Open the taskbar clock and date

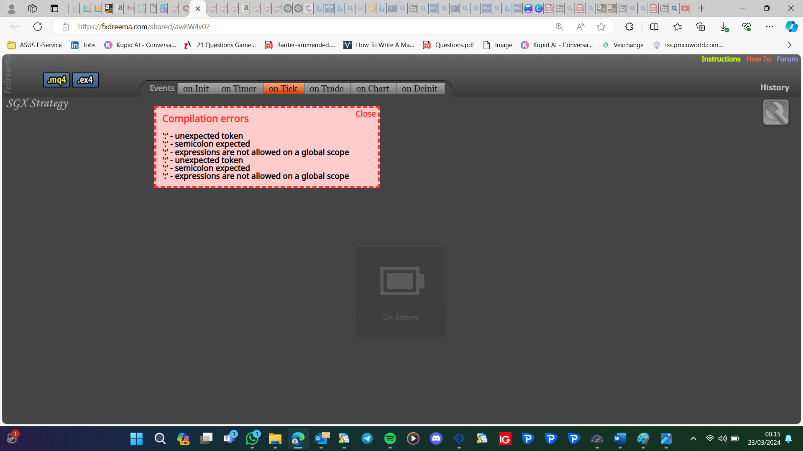pyautogui.click(x=764, y=438)
